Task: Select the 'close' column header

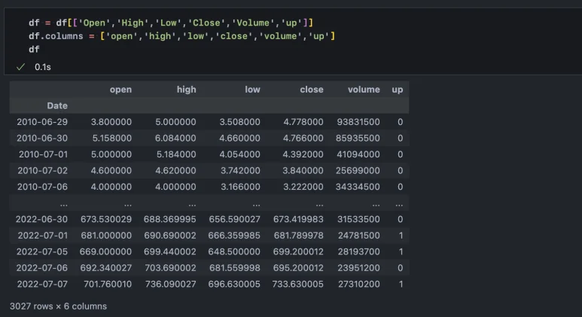Action: [x=311, y=90]
